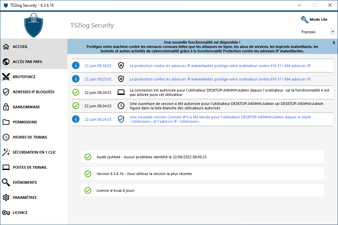This screenshot has height=225, width=338.
Task: Click the green check beside Version 6.3.6.16
Action: (x=88, y=174)
